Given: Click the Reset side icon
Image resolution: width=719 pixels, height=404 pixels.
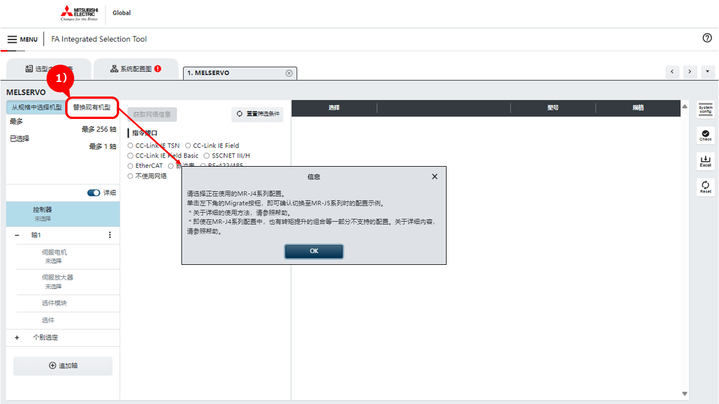Looking at the screenshot, I should pos(706,187).
